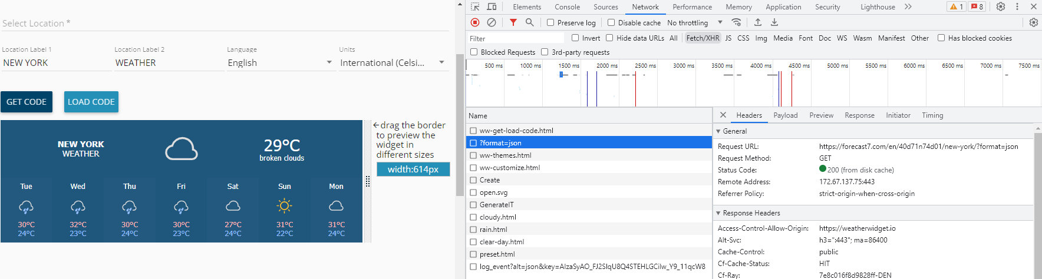
Task: Click the inspect element picker icon
Action: (475, 7)
